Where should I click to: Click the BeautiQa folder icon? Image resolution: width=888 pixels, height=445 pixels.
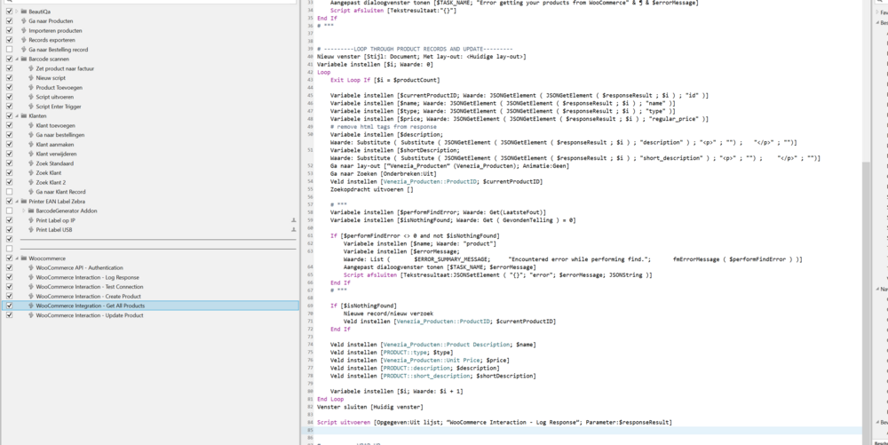(x=24, y=12)
